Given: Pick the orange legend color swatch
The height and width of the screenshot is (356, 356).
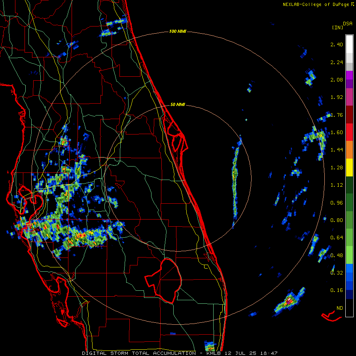Looking at the screenshot, I should coord(349,150).
